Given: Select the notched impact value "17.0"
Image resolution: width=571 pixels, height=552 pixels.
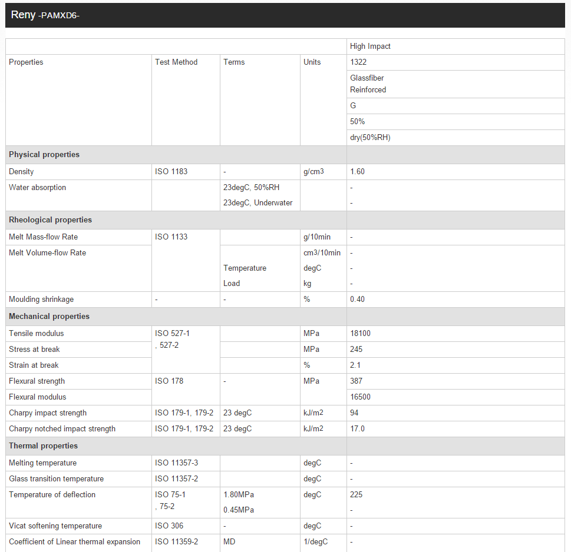Looking at the screenshot, I should tap(357, 429).
